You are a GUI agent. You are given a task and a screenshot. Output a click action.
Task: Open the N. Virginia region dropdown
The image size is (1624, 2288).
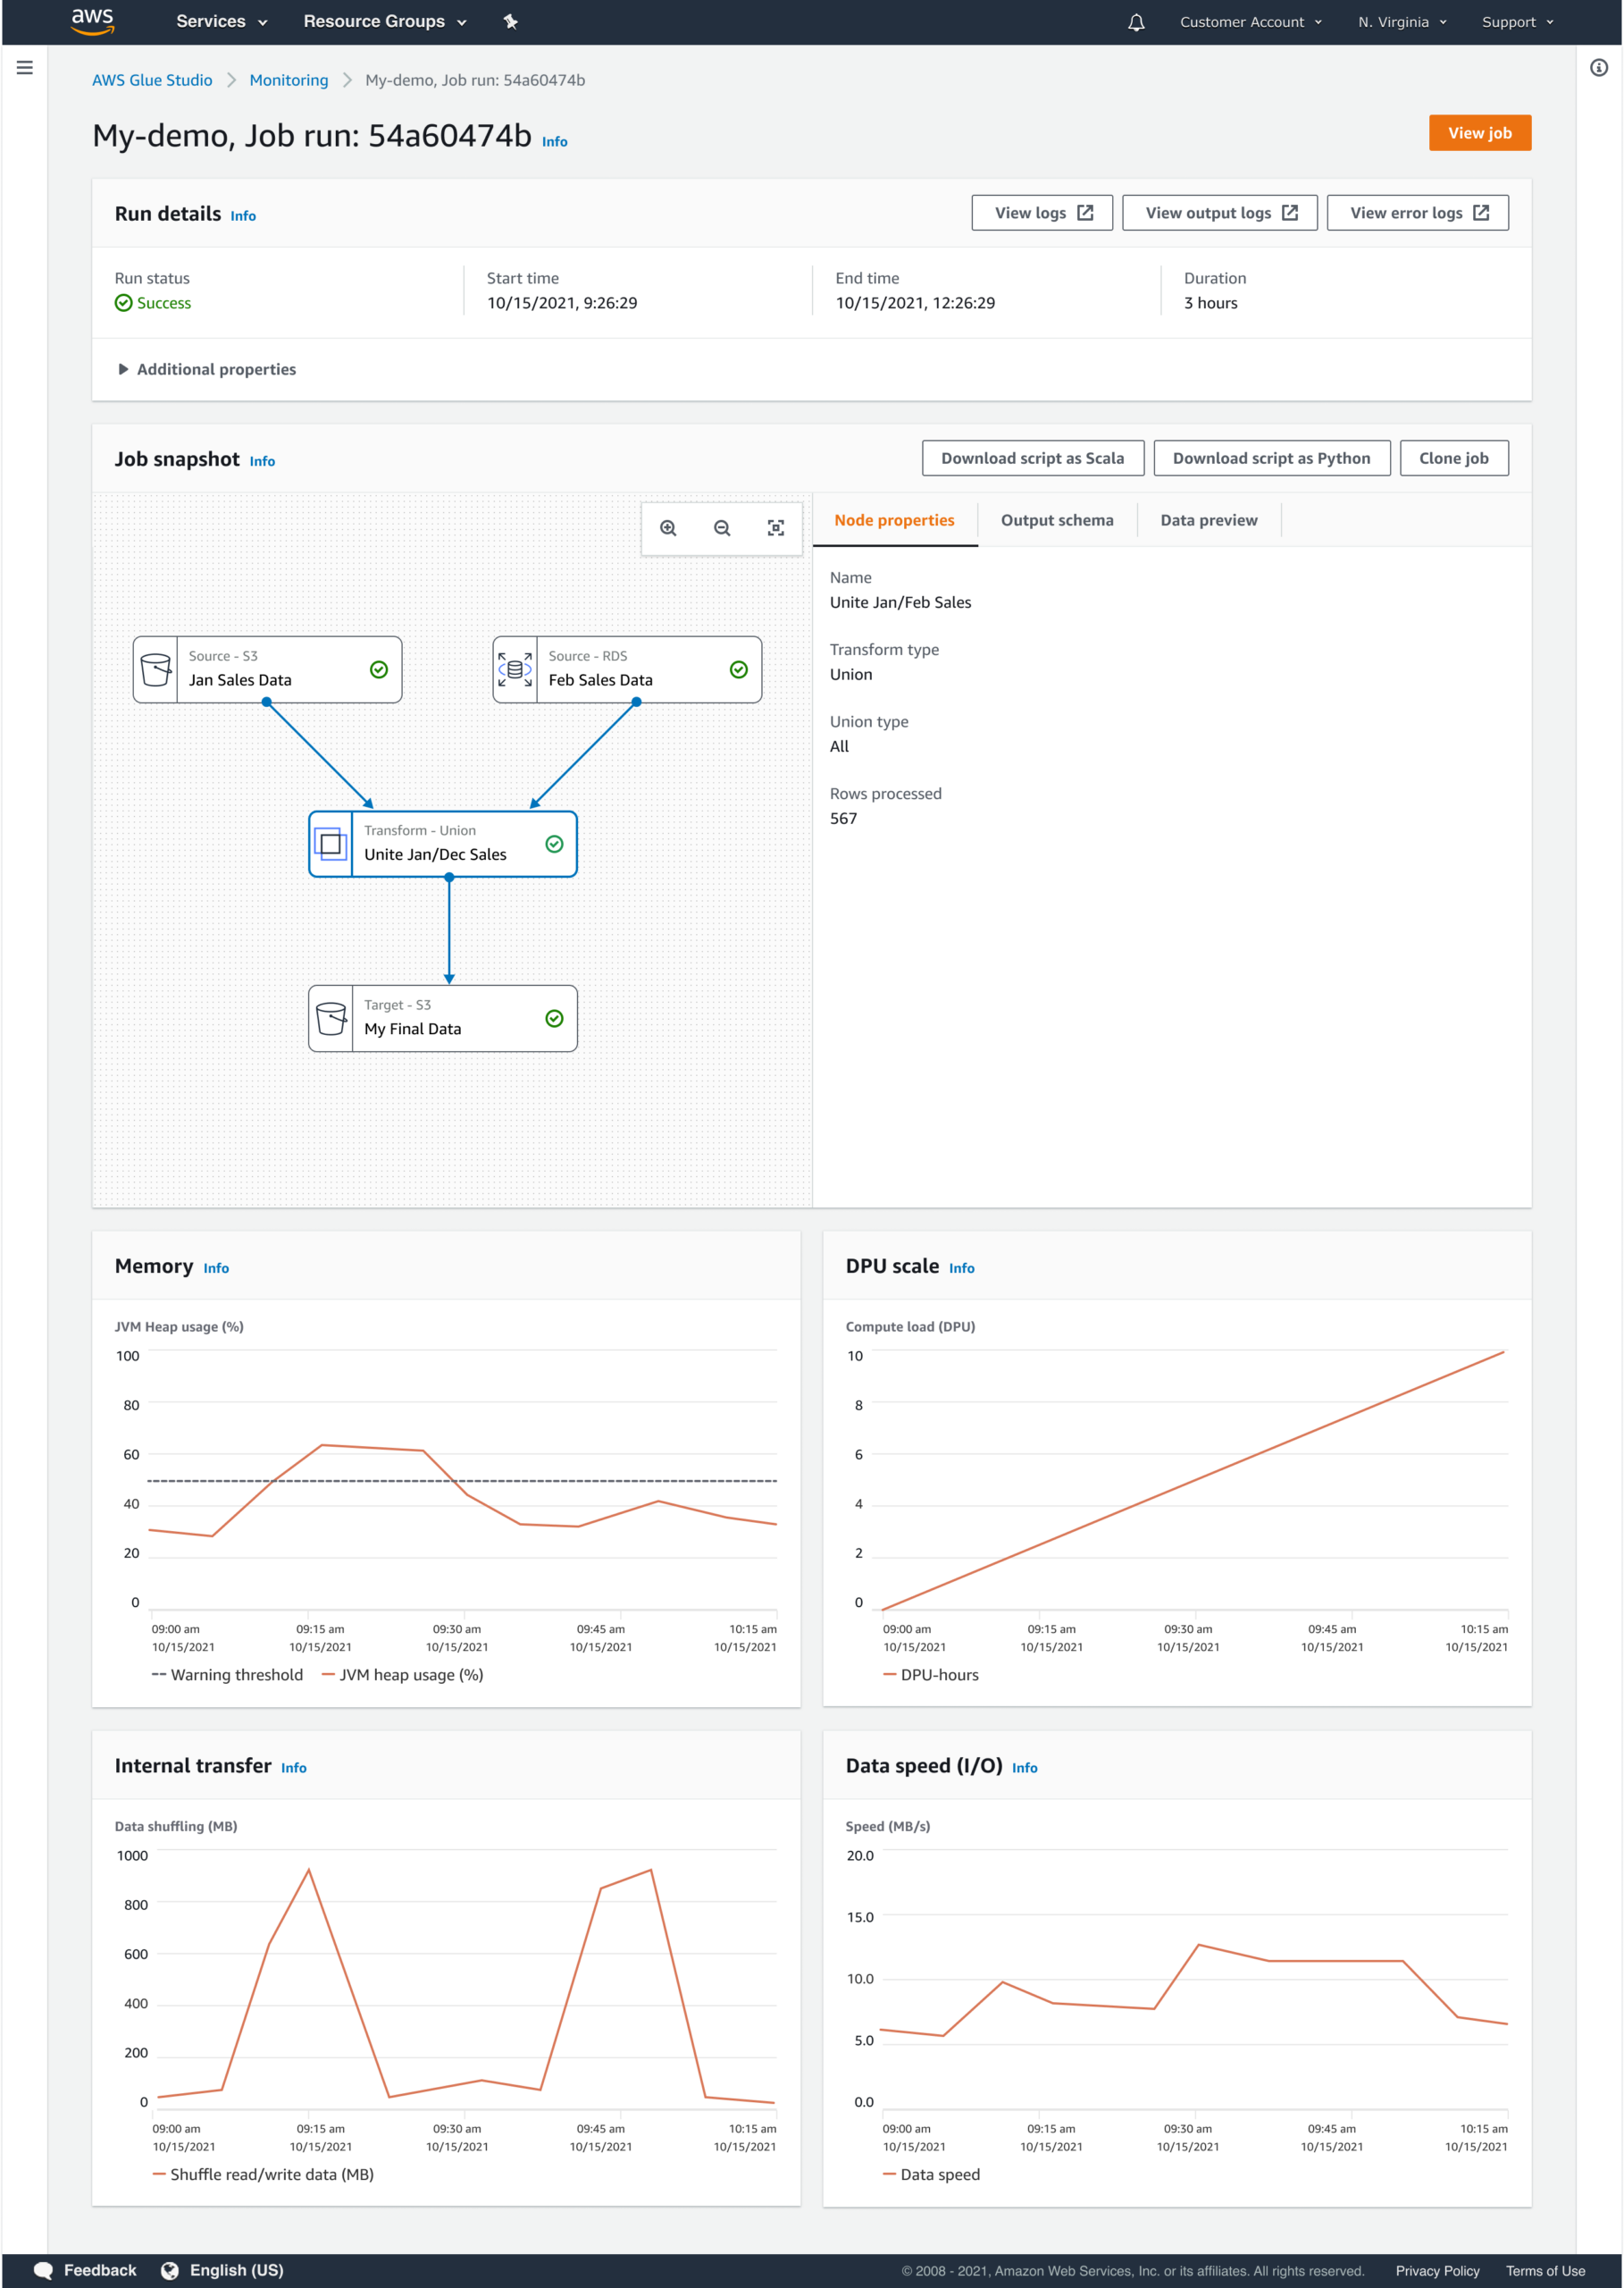point(1401,22)
